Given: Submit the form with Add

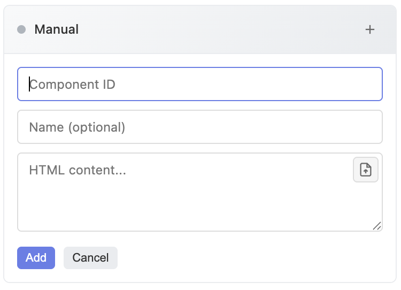Looking at the screenshot, I should click(x=36, y=257).
